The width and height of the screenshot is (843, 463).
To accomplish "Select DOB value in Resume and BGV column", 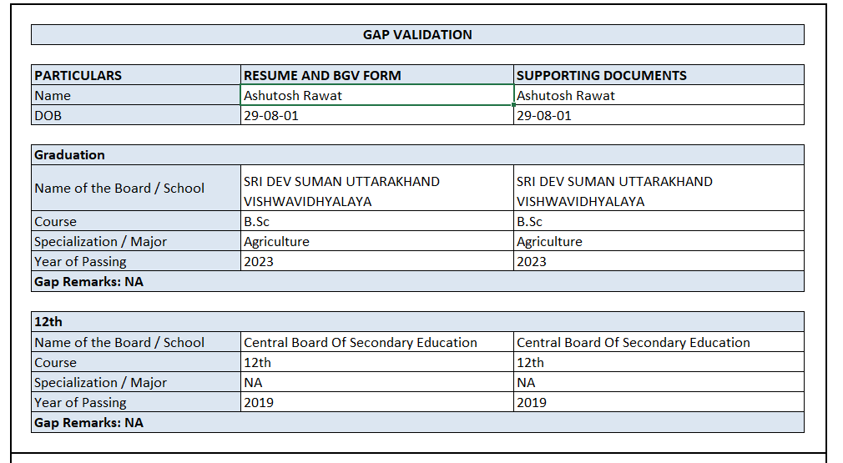I will (376, 116).
